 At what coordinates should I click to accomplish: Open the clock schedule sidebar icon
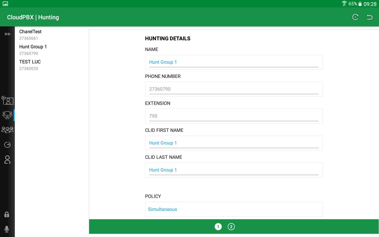coord(7,145)
